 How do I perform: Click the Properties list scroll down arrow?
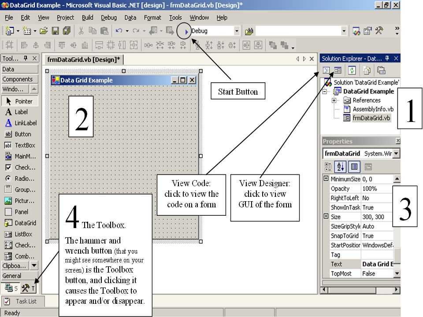pyautogui.click(x=397, y=273)
